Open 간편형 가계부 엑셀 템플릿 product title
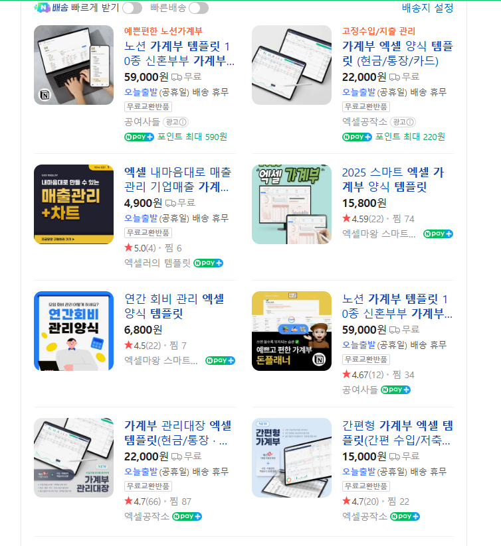 click(x=397, y=433)
